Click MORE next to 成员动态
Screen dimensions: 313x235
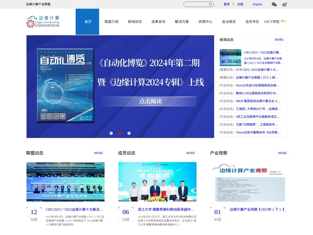pyautogui.click(x=190, y=153)
